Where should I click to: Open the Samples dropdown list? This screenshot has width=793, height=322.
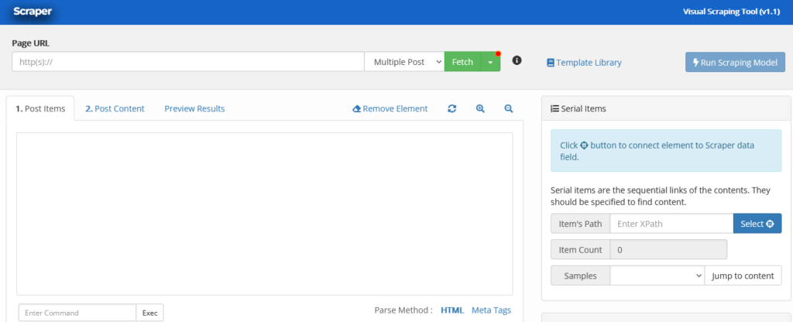point(657,276)
